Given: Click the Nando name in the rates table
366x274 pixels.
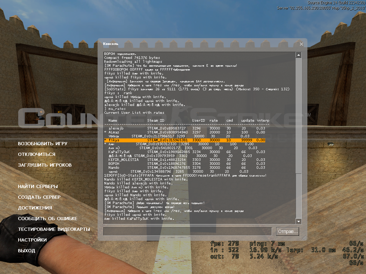Looking at the screenshot, I should (114, 168).
